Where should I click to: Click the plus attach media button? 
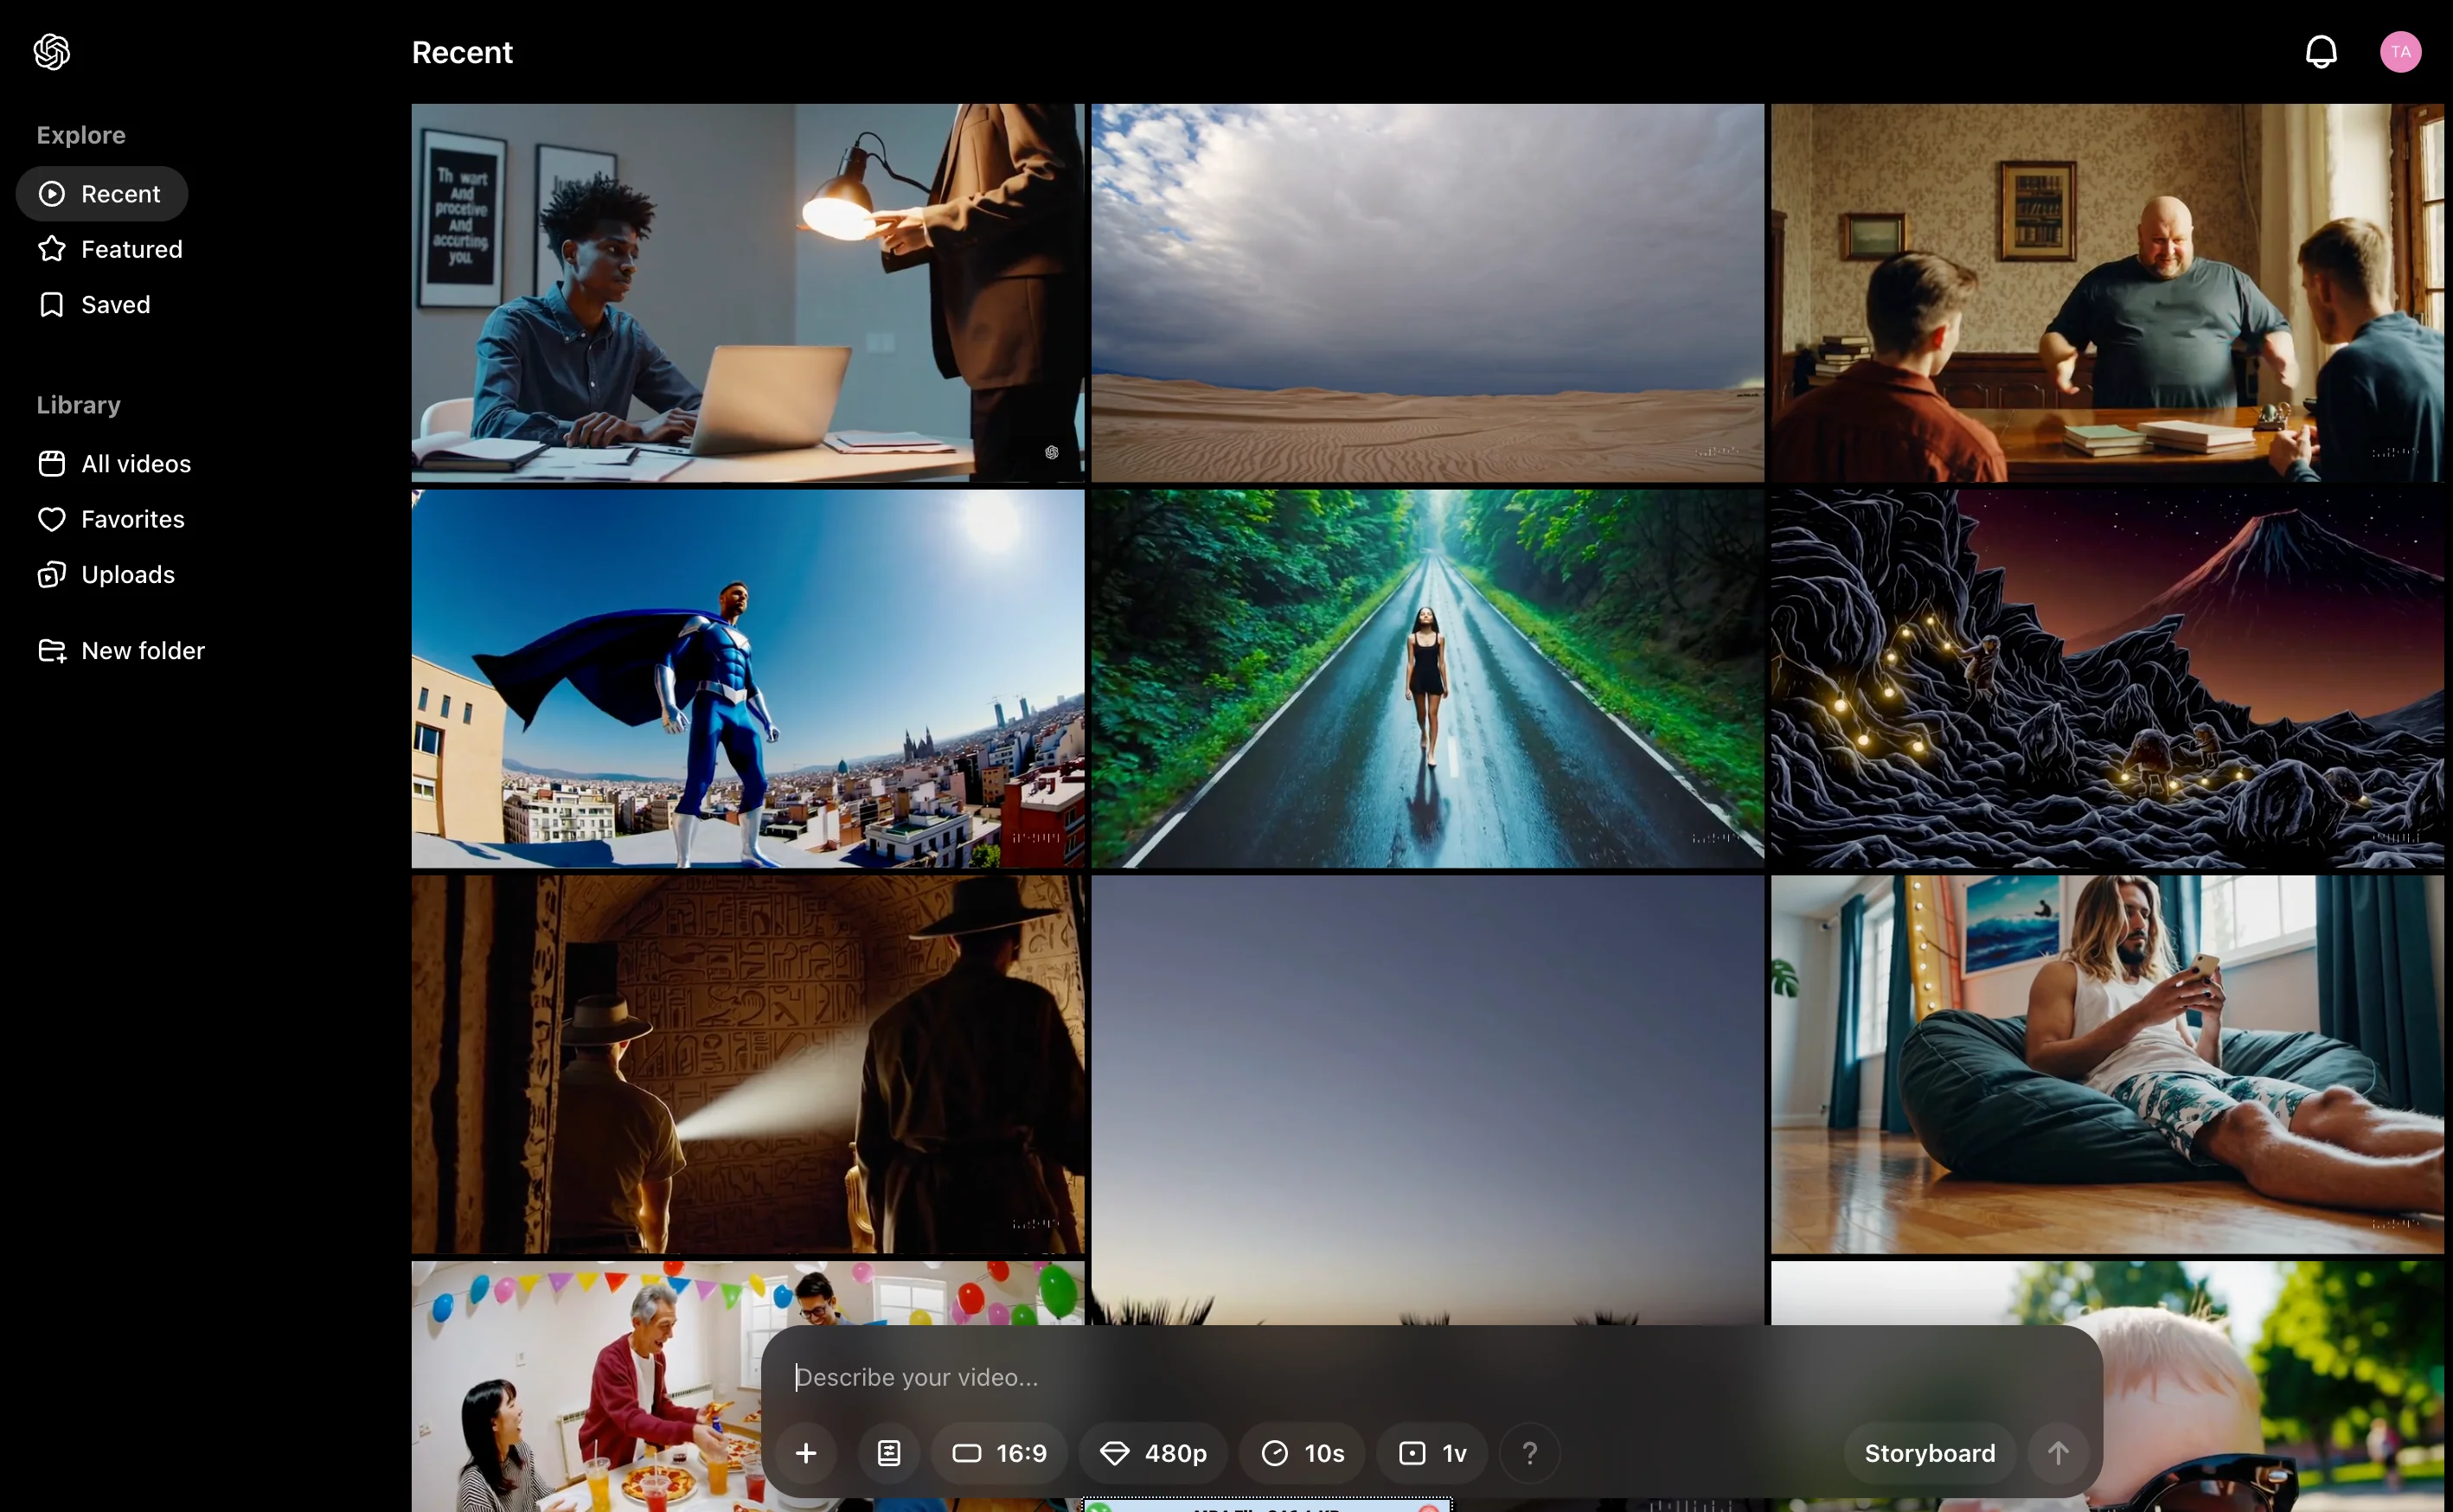pos(806,1453)
